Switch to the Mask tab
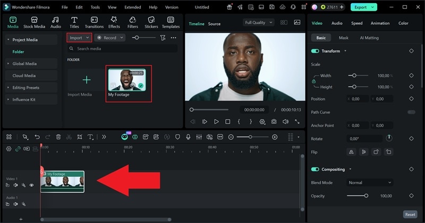The image size is (425, 223). click(x=343, y=38)
